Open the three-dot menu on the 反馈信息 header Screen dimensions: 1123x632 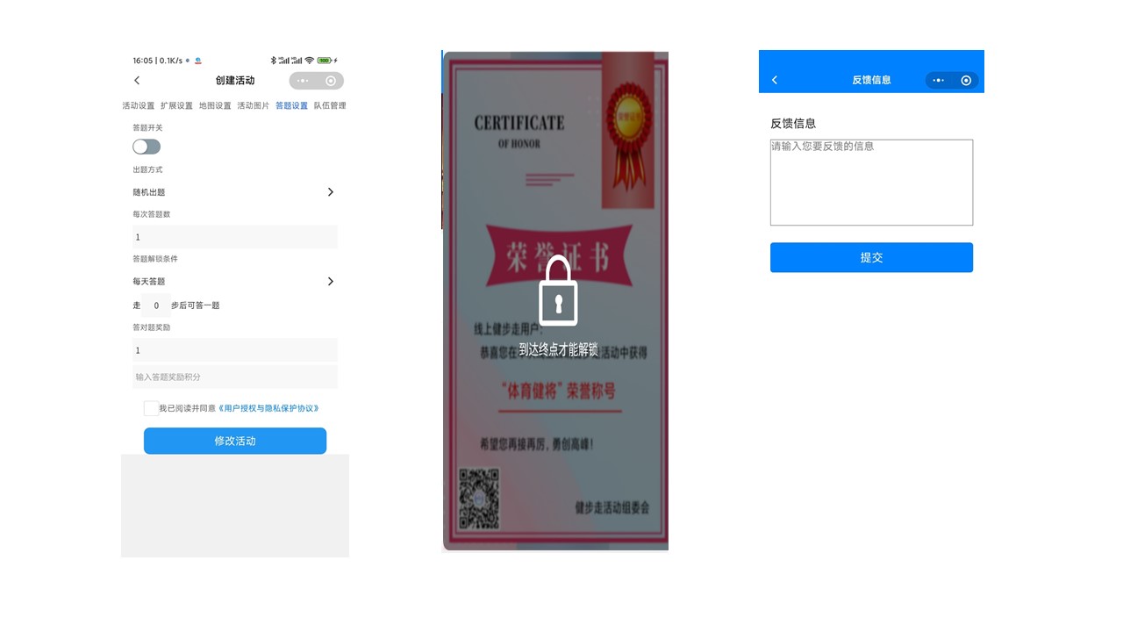[x=939, y=80]
